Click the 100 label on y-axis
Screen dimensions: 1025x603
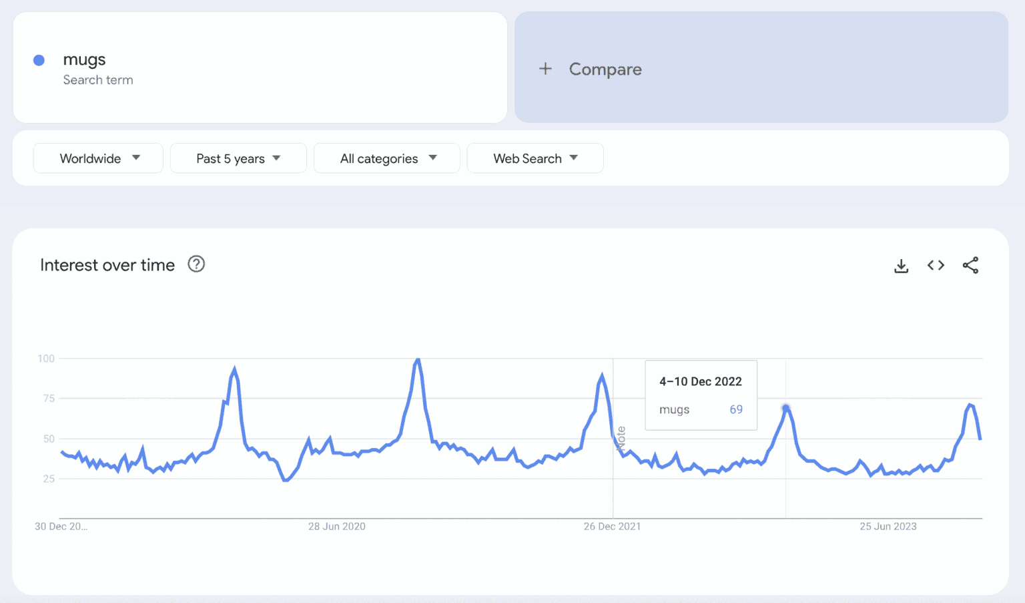[46, 359]
